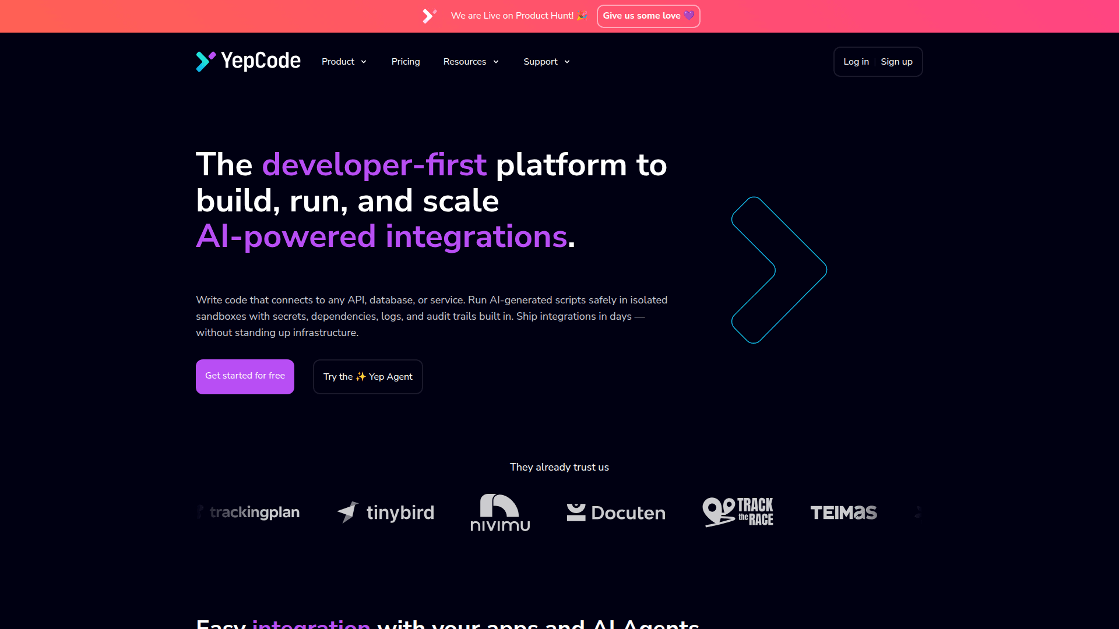Viewport: 1119px width, 629px height.
Task: Expand the Support dropdown
Action: (x=546, y=61)
